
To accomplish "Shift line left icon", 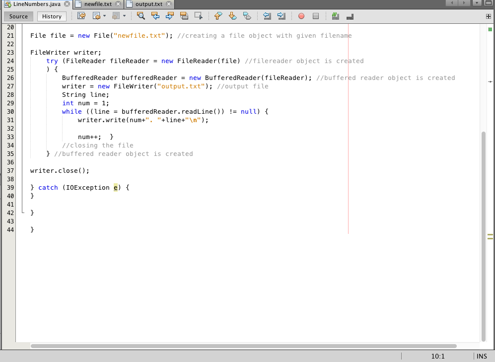I will [267, 16].
